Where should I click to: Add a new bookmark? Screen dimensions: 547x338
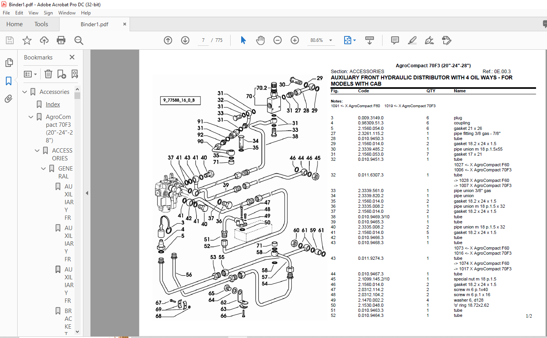tap(61, 74)
